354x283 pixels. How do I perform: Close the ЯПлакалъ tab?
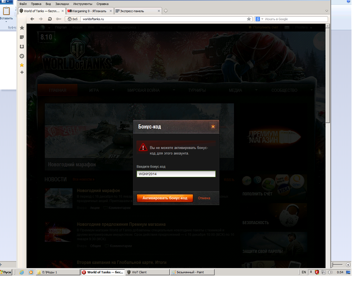pos(111,11)
